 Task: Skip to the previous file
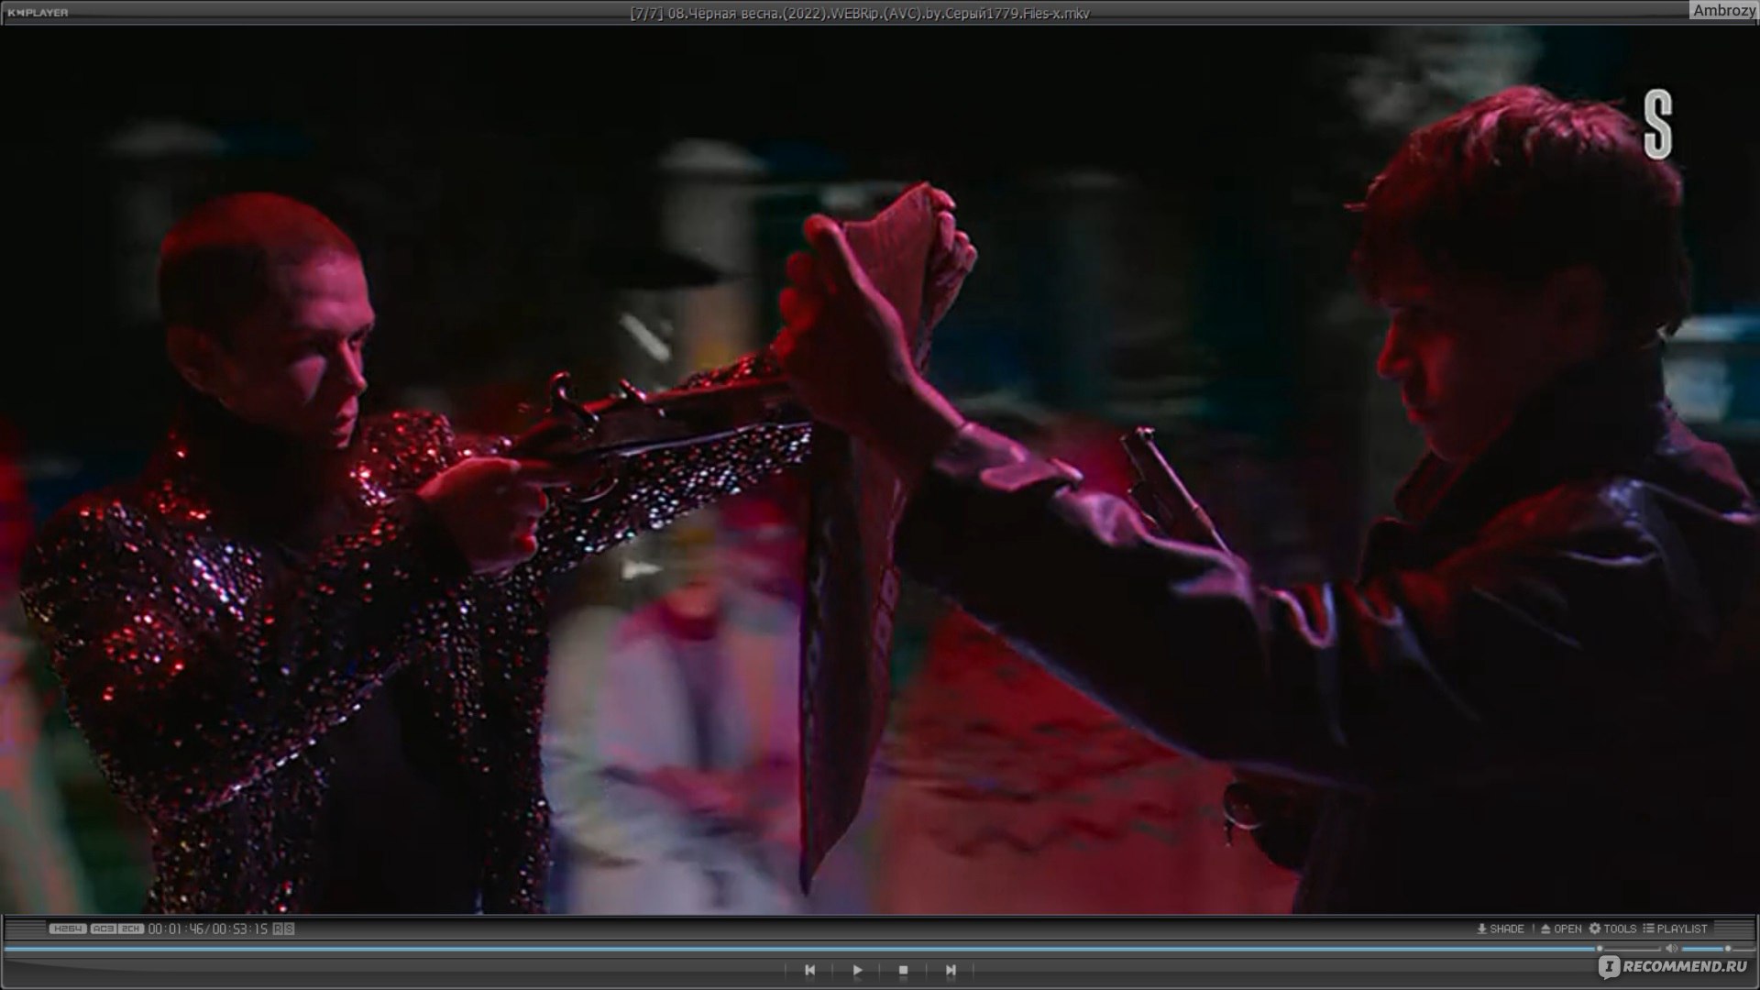(x=809, y=970)
